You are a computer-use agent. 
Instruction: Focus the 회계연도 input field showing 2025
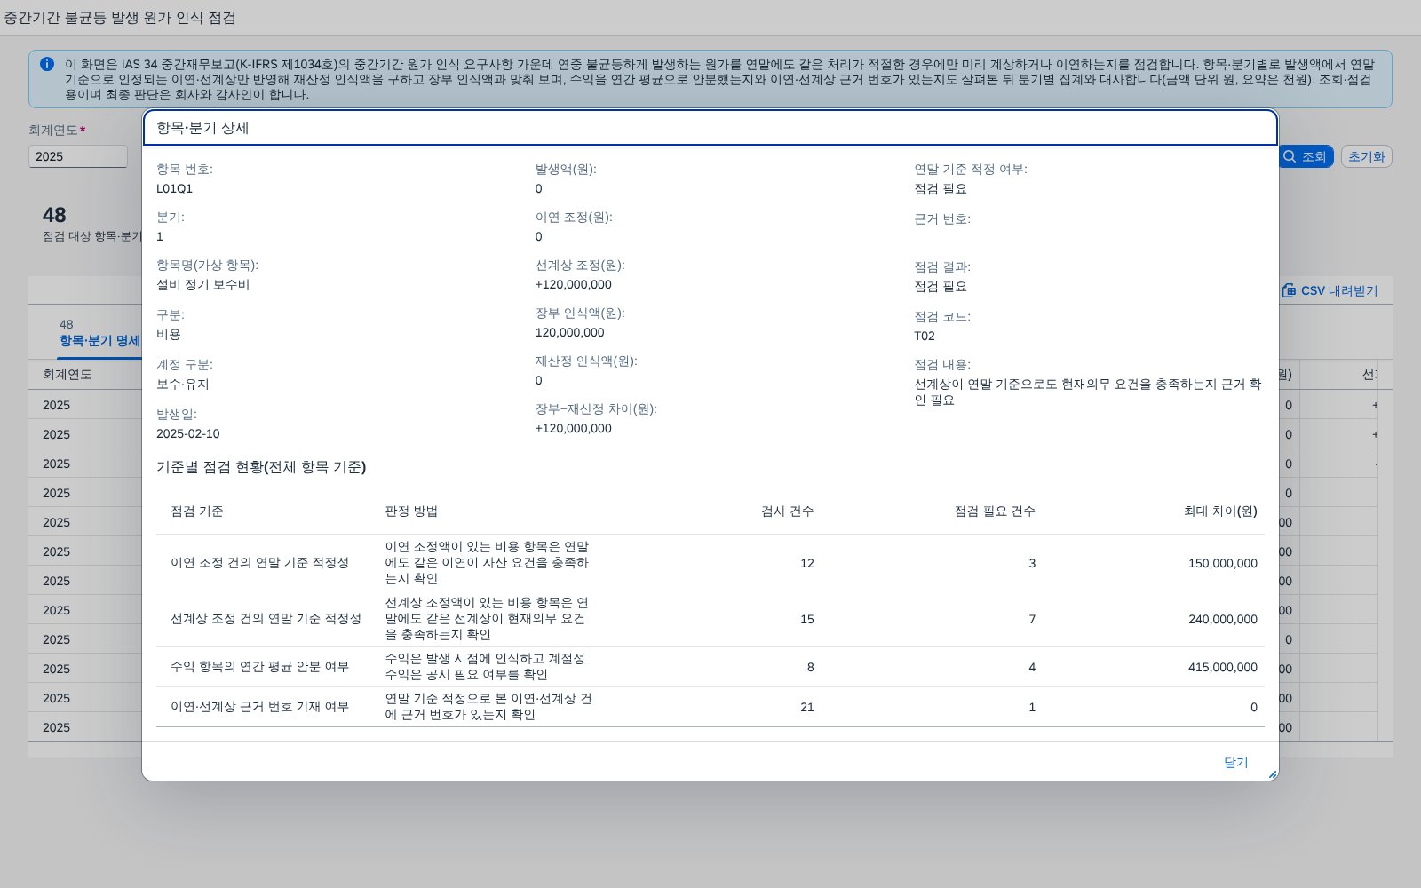[x=78, y=156]
